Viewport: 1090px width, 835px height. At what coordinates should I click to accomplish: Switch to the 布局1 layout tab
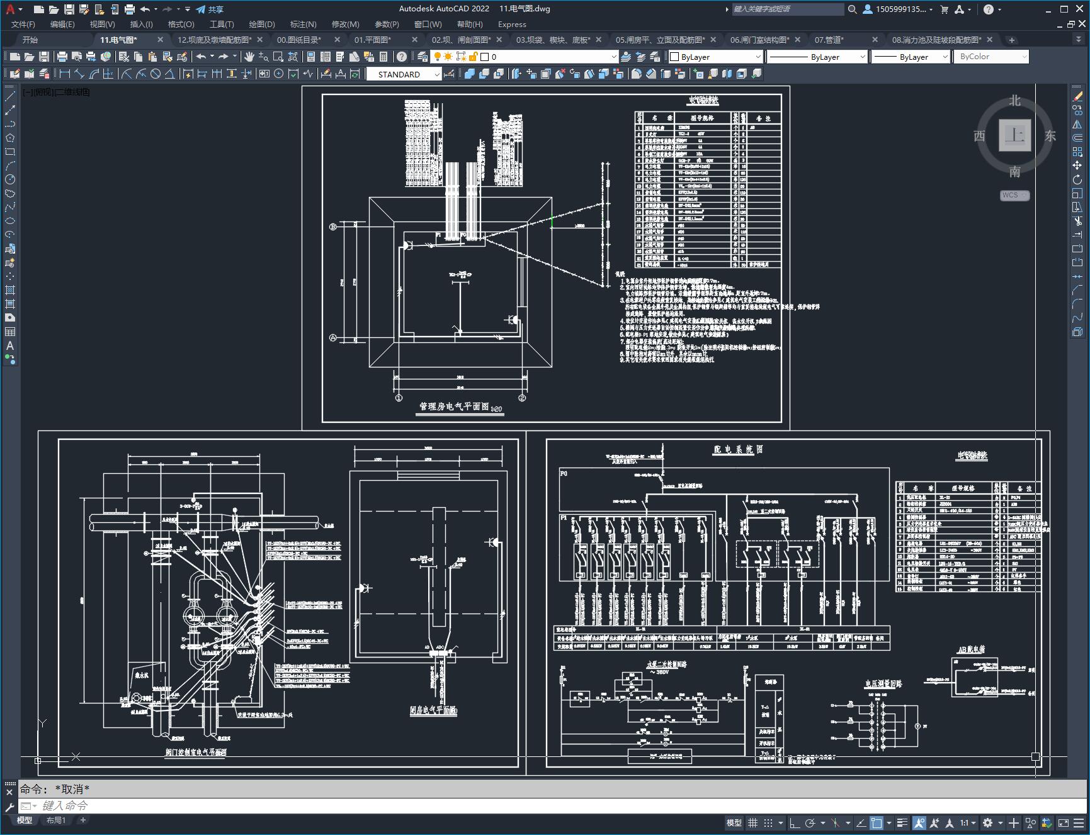pos(56,820)
